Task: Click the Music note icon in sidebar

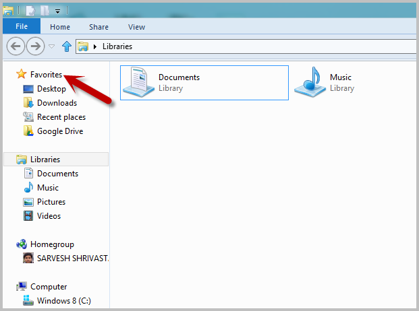Action: 28,187
